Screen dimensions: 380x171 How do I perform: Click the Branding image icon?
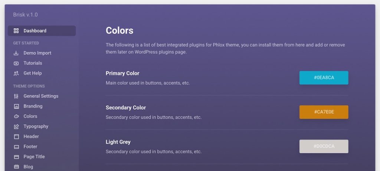(16, 106)
